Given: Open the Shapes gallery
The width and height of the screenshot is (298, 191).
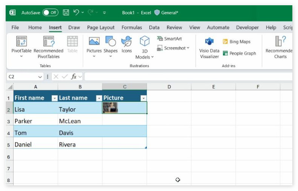Looking at the screenshot, I should click(x=110, y=41).
